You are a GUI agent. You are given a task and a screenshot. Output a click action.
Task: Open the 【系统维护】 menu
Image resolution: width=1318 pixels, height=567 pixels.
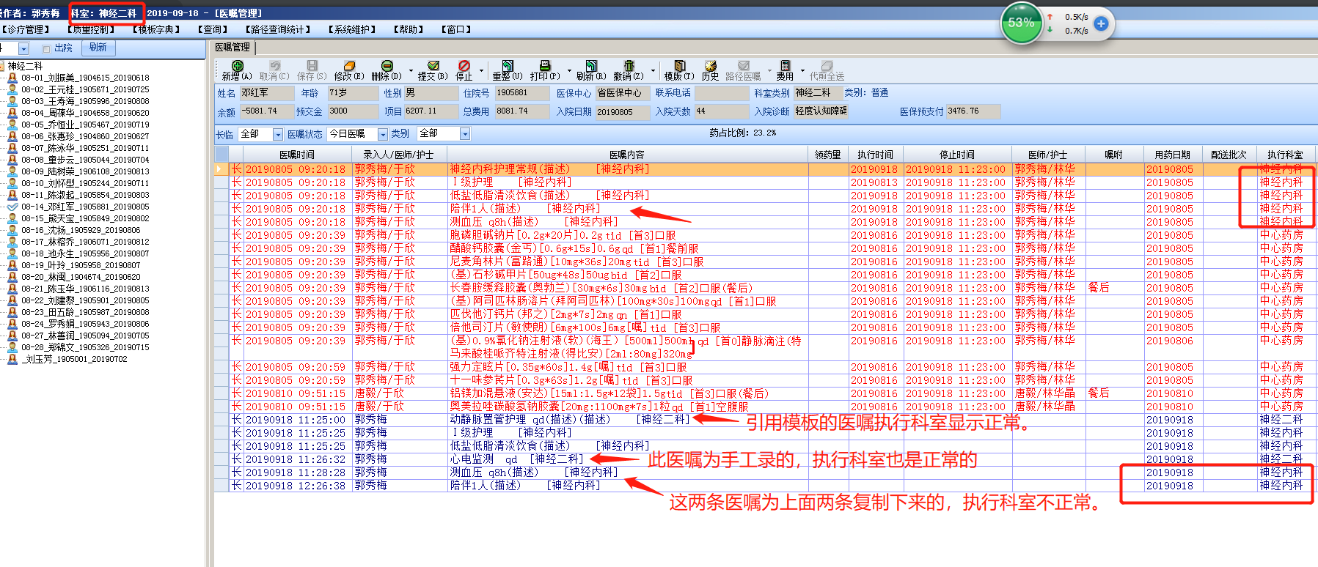click(x=352, y=29)
